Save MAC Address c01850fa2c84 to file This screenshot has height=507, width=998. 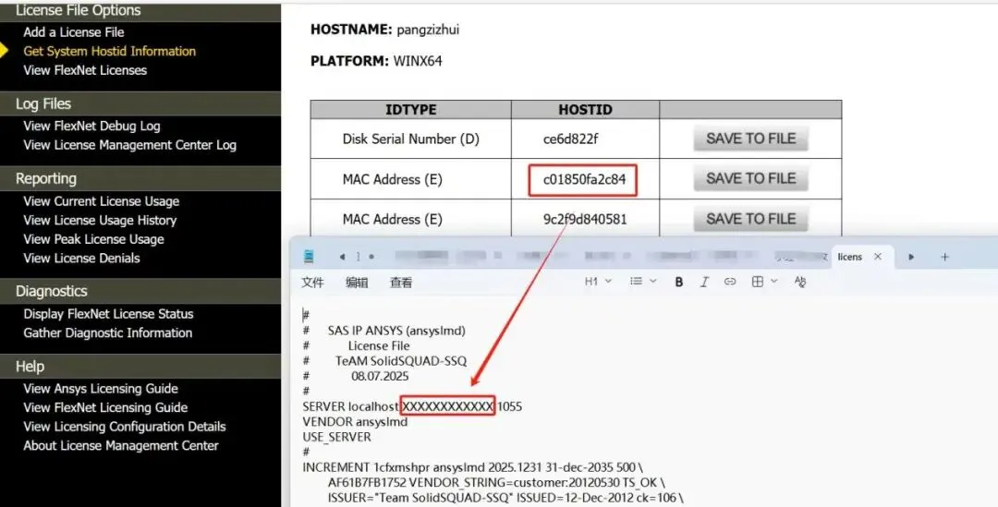point(750,179)
